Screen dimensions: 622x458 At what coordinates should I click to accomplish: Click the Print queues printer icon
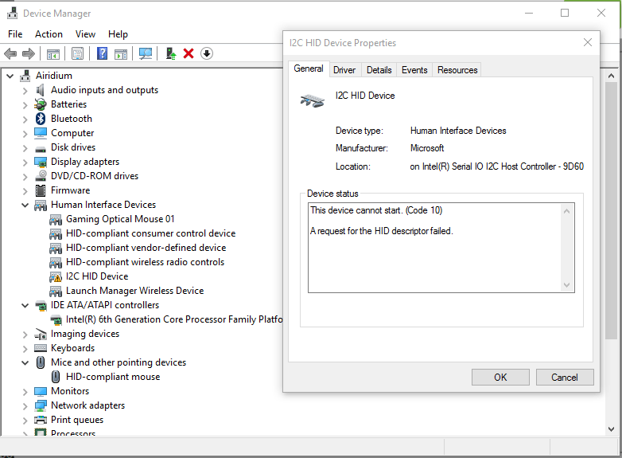click(x=41, y=420)
